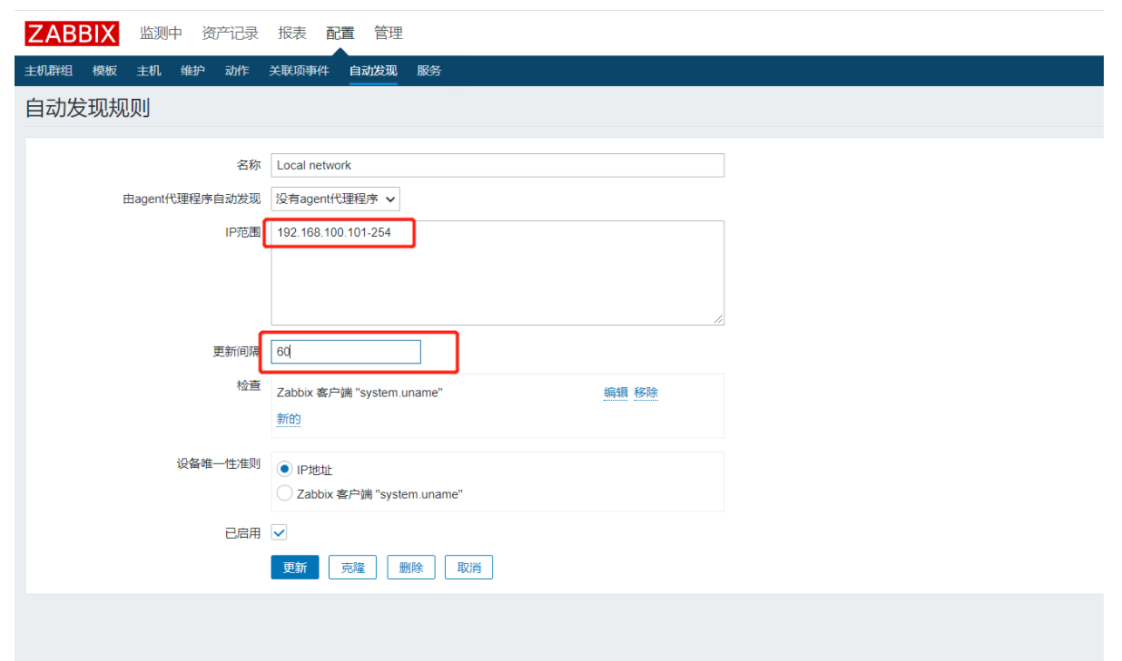Click the 删除 button
The image size is (1122, 661).
[411, 568]
